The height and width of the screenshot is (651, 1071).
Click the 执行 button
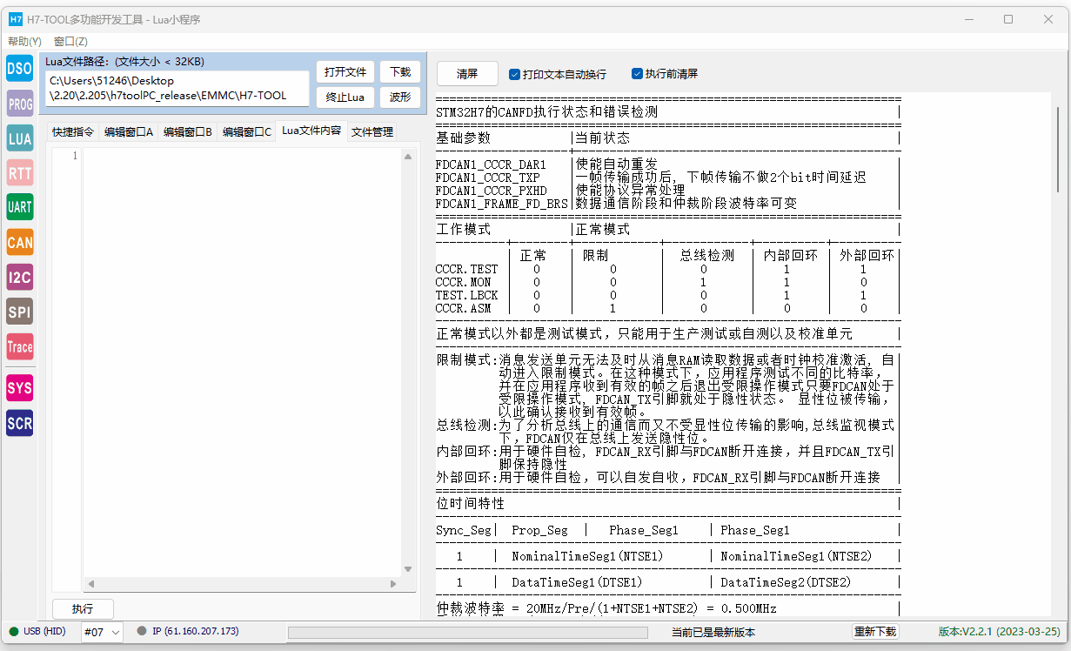(83, 609)
